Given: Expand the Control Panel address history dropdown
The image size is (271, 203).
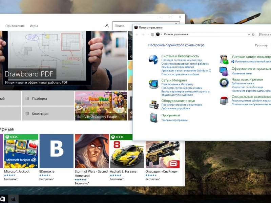Looking at the screenshot, I should click(249, 35).
